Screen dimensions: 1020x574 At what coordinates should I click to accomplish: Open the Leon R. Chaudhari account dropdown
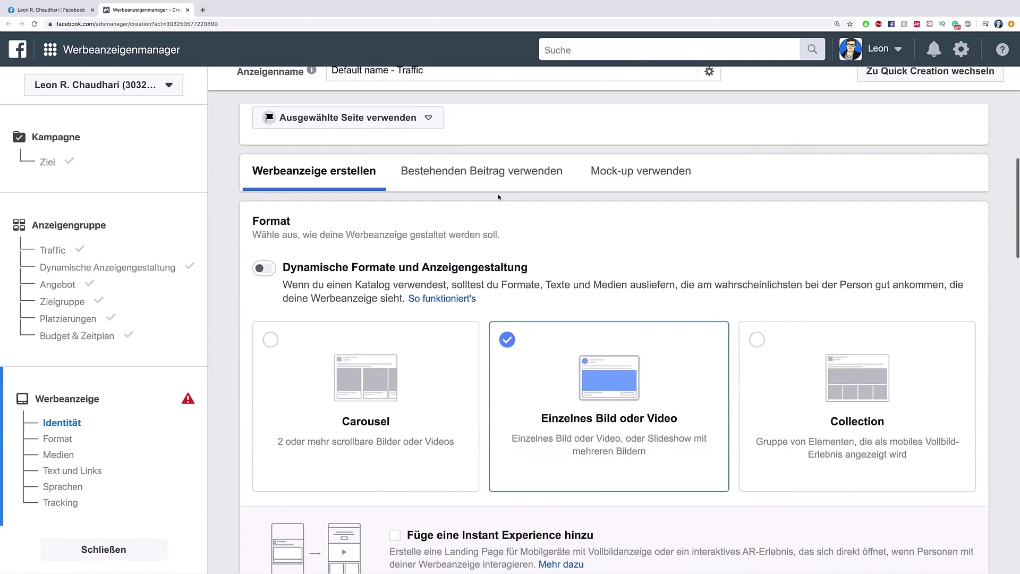pos(104,85)
